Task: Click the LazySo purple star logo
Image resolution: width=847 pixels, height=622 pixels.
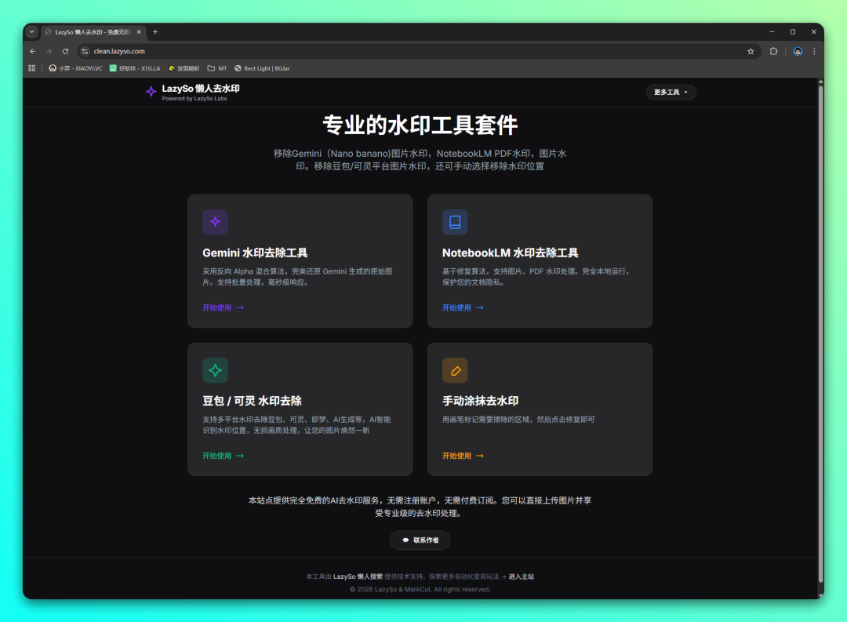Action: 151,91
